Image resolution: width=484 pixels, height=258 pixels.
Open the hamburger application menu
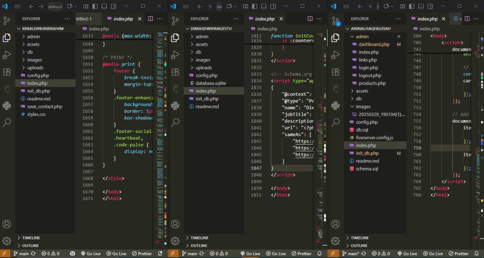[x=17, y=6]
